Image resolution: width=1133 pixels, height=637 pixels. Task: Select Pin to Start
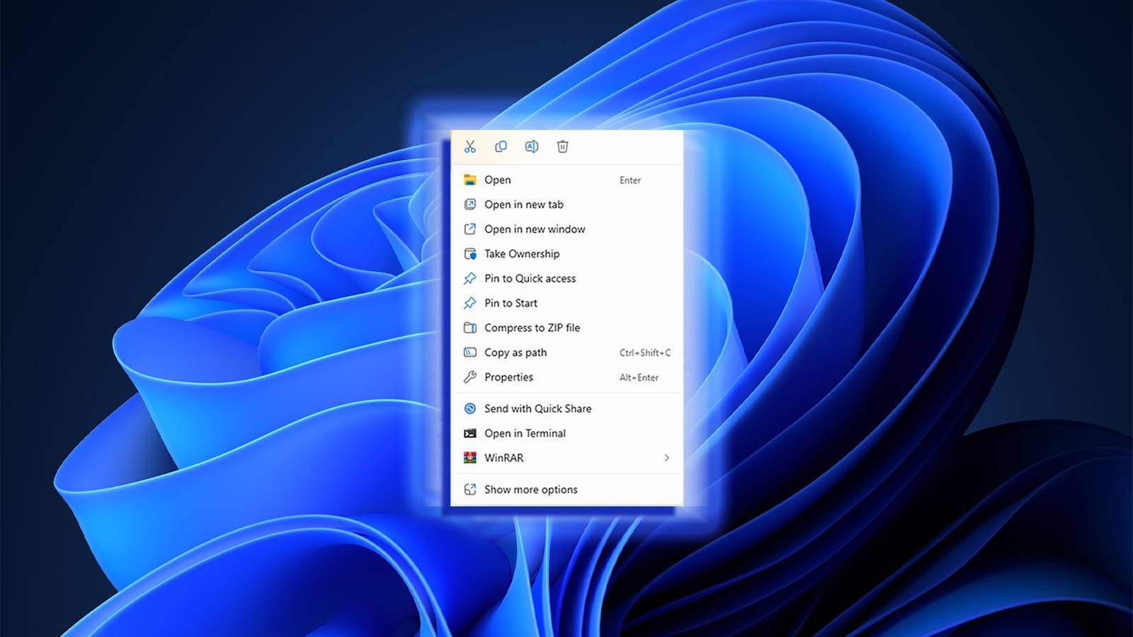(511, 303)
